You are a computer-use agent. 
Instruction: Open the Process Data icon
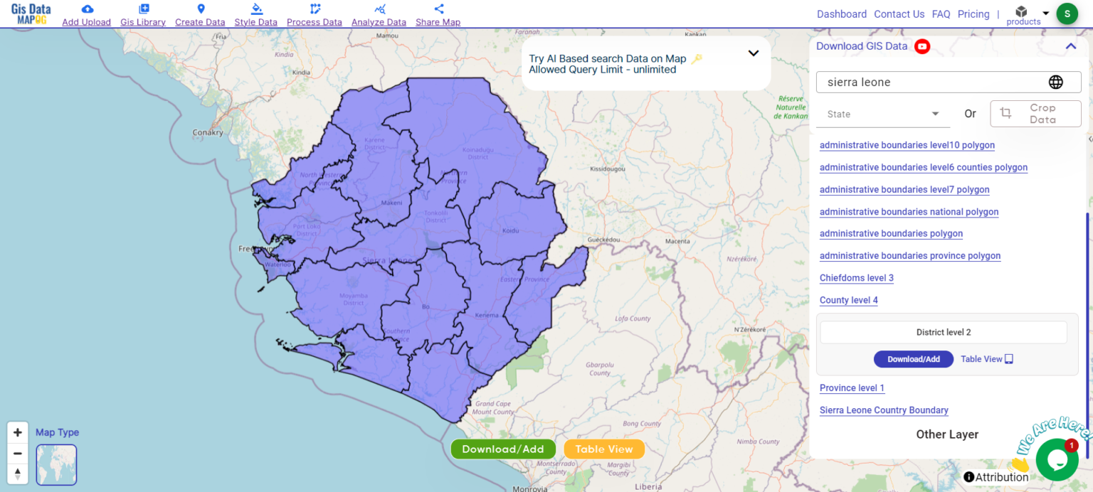pyautogui.click(x=312, y=9)
